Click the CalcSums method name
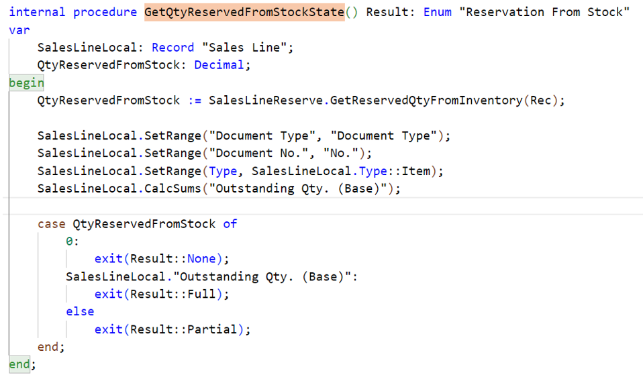The image size is (643, 377). point(176,188)
